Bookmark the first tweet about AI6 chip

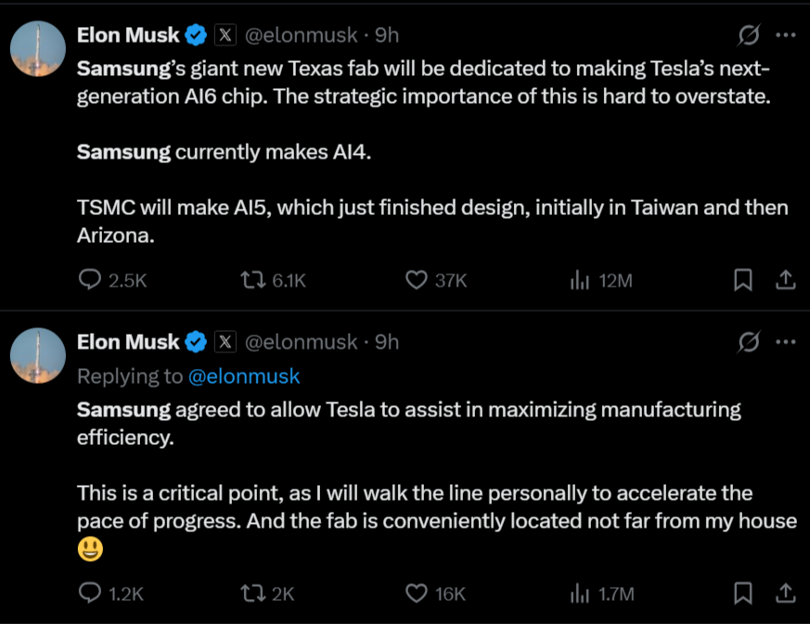(x=742, y=280)
